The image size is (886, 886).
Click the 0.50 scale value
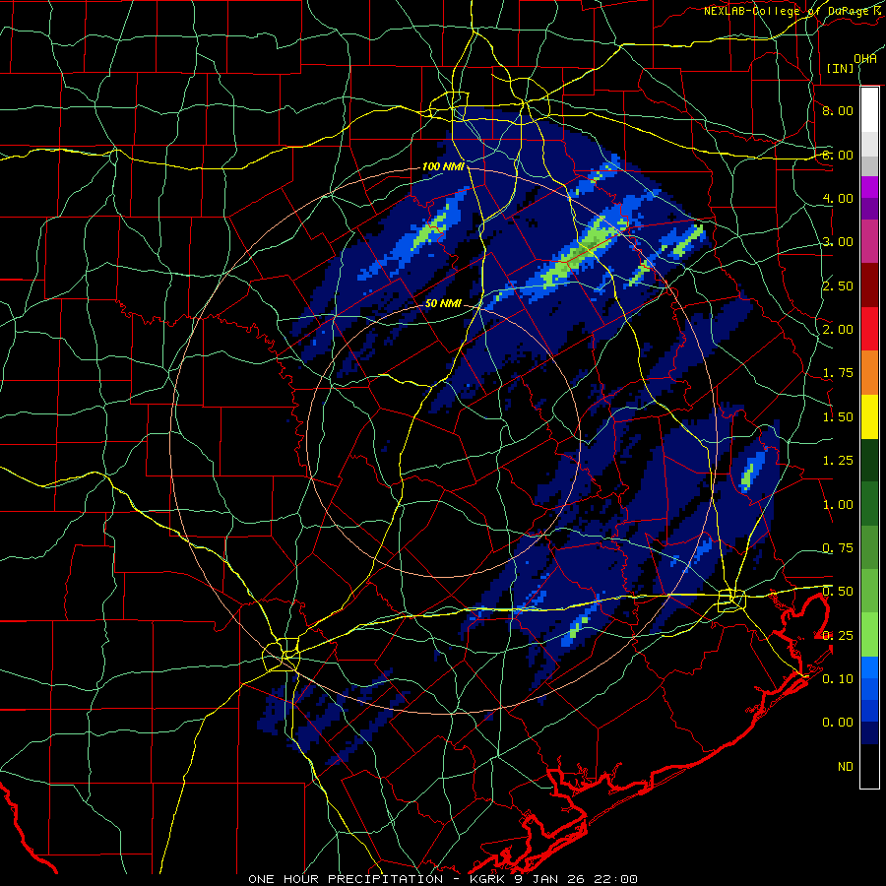pos(838,592)
